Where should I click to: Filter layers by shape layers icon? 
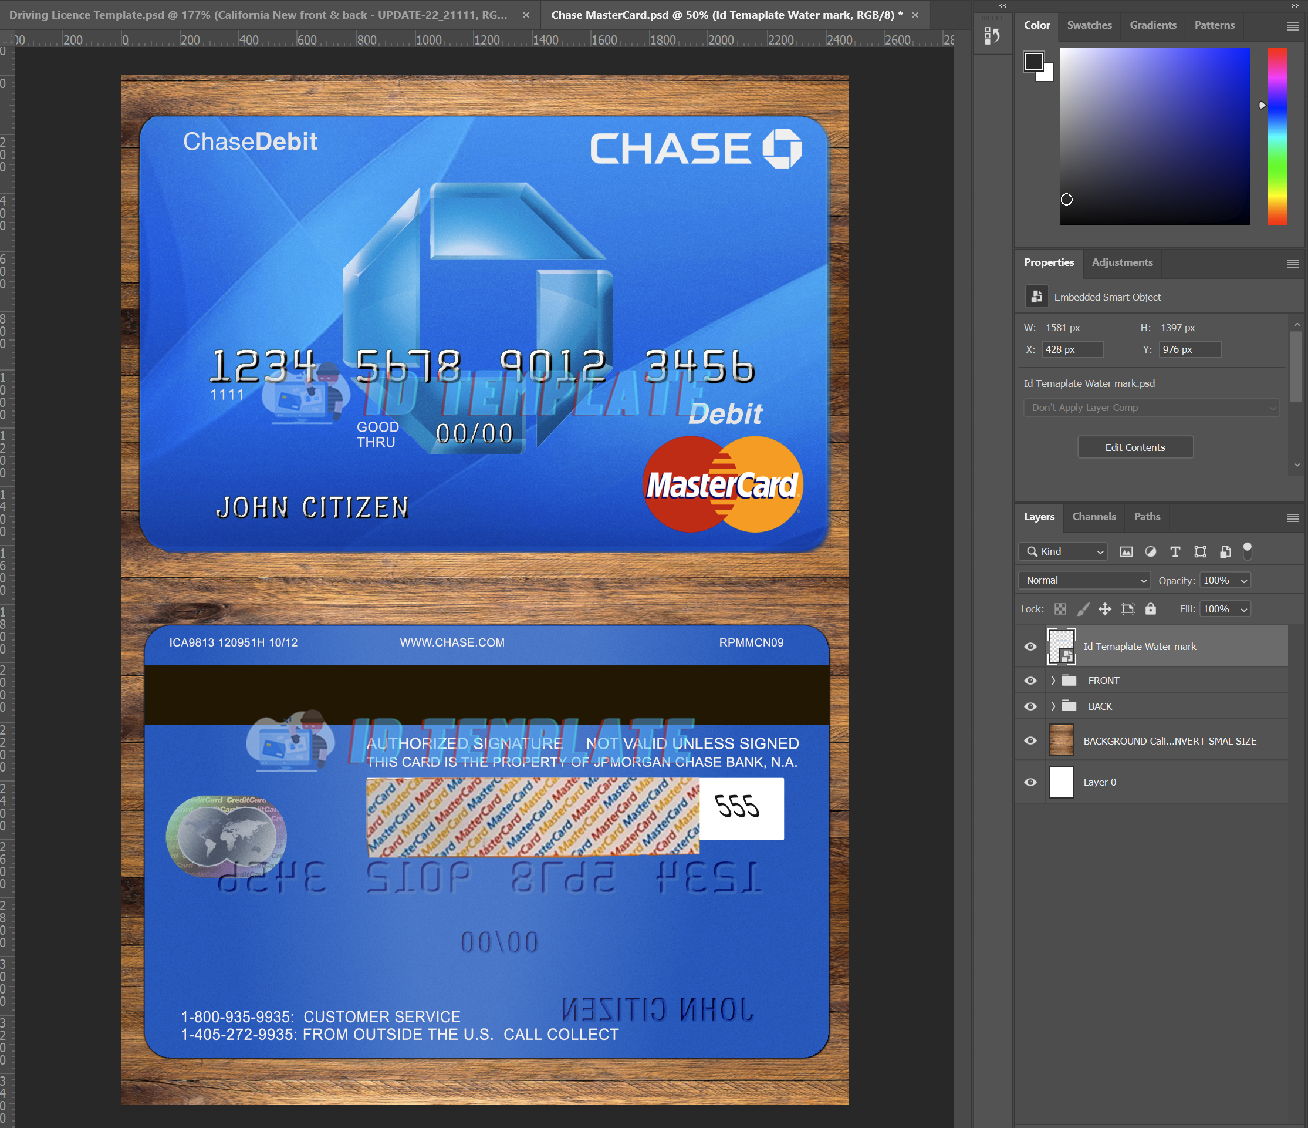(1200, 551)
